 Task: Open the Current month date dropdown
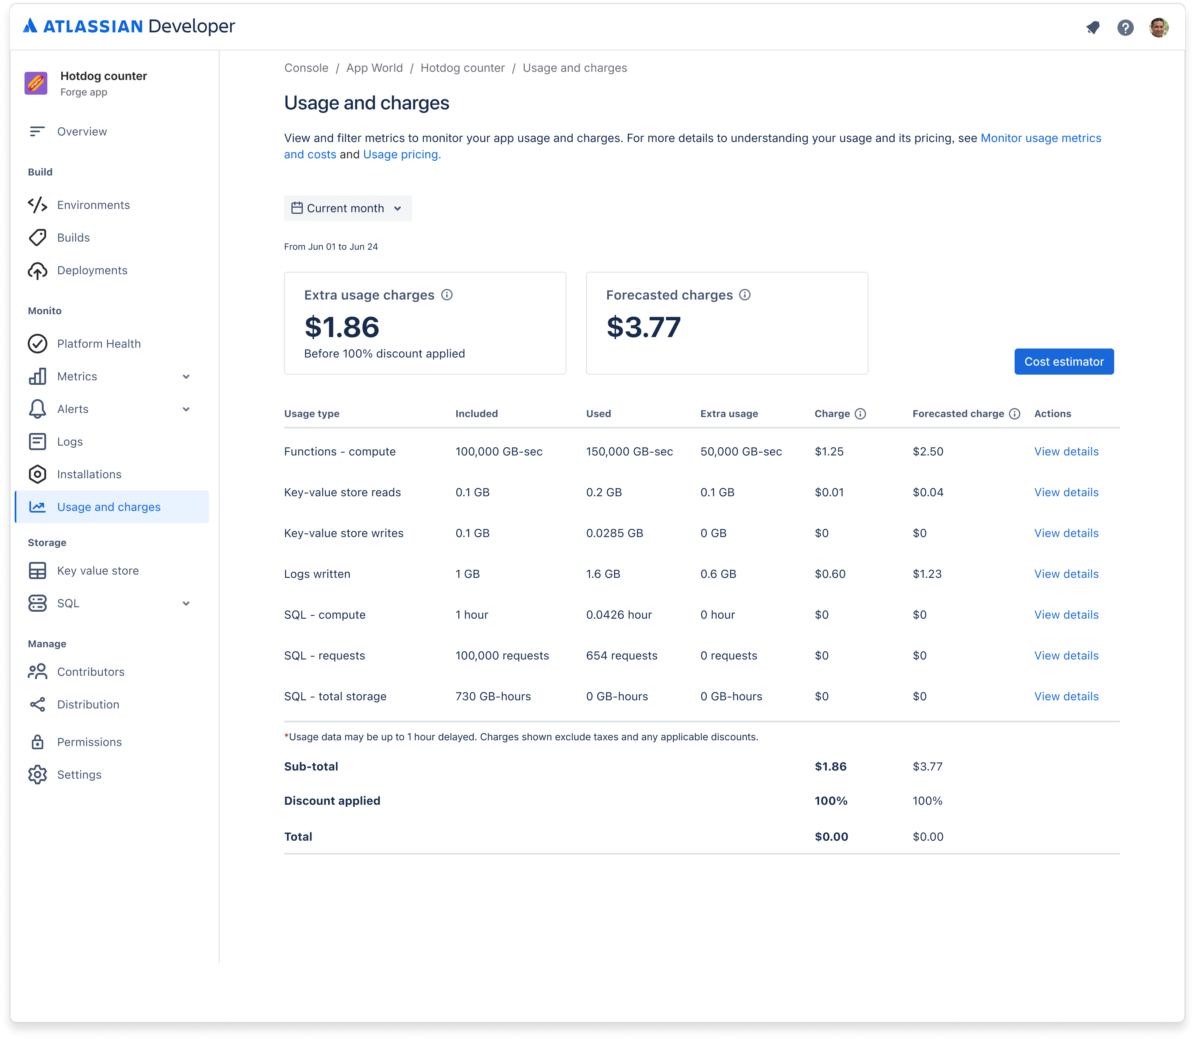point(347,208)
